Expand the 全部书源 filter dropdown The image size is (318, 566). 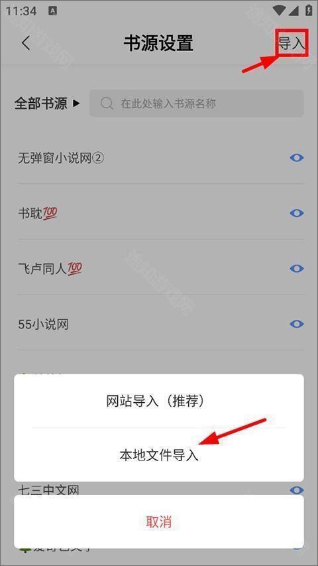47,104
